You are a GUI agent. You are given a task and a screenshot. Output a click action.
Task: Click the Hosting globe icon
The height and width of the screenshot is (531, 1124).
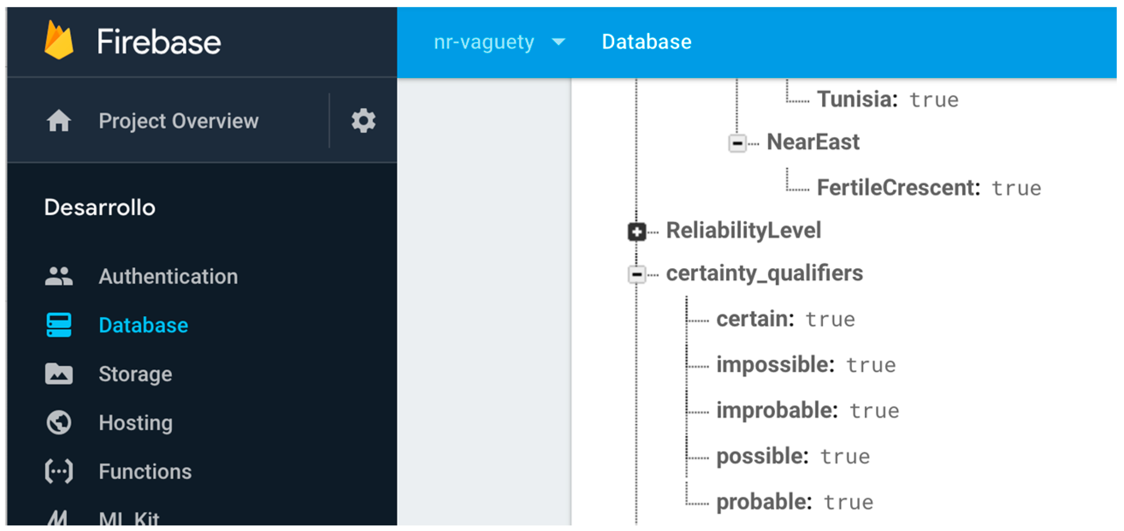click(x=59, y=423)
